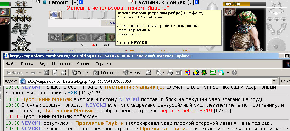Open the Вид menu
290x131 pixels.
point(43,64)
